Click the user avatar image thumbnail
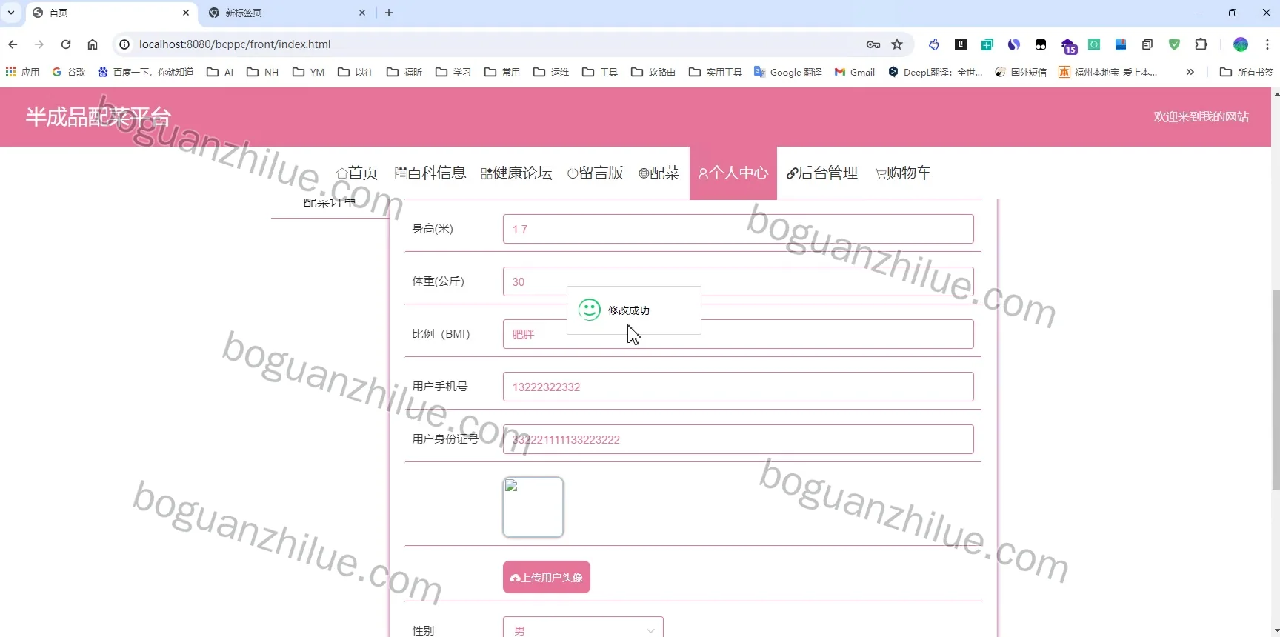 click(x=533, y=507)
